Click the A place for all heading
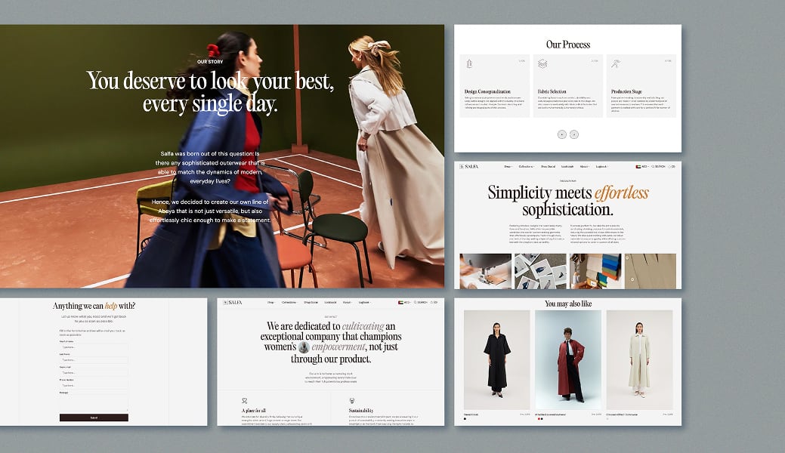Image resolution: width=785 pixels, height=453 pixels. (x=253, y=411)
